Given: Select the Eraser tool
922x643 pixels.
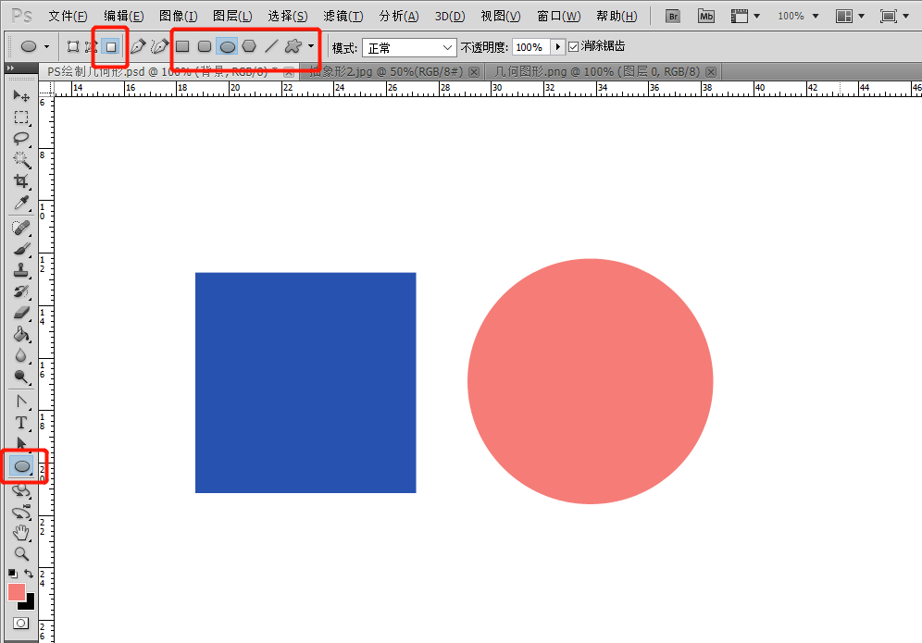Looking at the screenshot, I should [x=21, y=313].
